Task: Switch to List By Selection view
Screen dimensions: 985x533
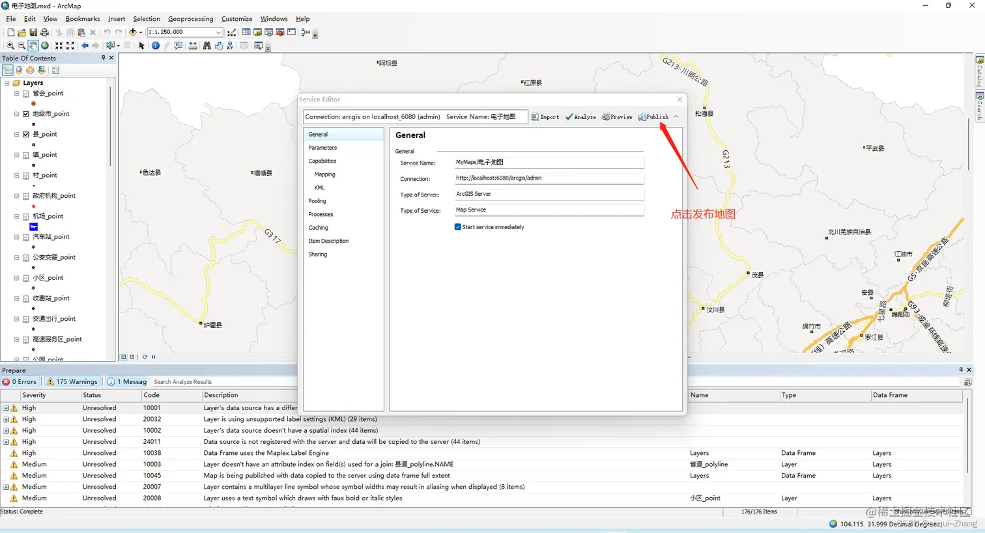Action: click(42, 70)
